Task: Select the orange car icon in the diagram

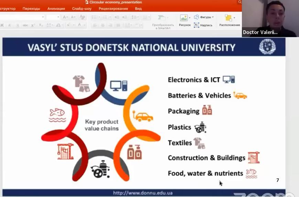Action: tap(143, 116)
